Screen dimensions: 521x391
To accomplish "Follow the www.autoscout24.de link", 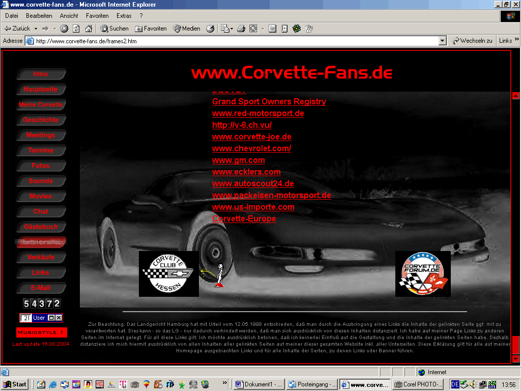I will (x=253, y=183).
